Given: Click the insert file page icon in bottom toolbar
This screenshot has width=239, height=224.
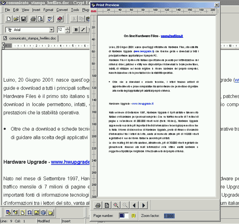Looking at the screenshot, I should pyautogui.click(x=22, y=213).
